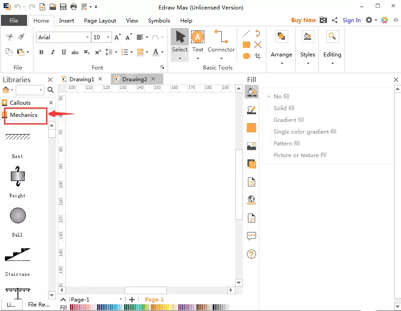Select the crop tool icon

click(x=258, y=56)
